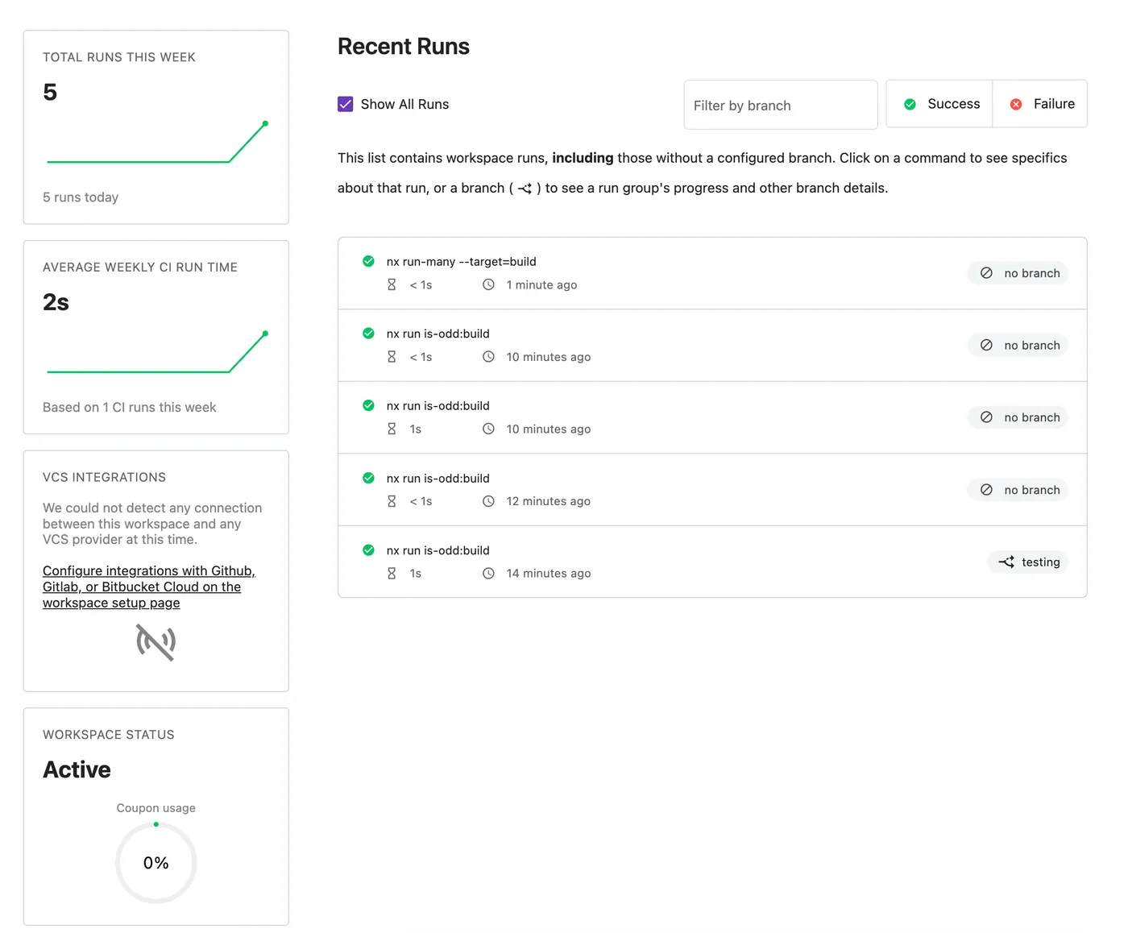Click the Total Runs This Week chart
This screenshot has height=933, width=1128.
[x=156, y=143]
